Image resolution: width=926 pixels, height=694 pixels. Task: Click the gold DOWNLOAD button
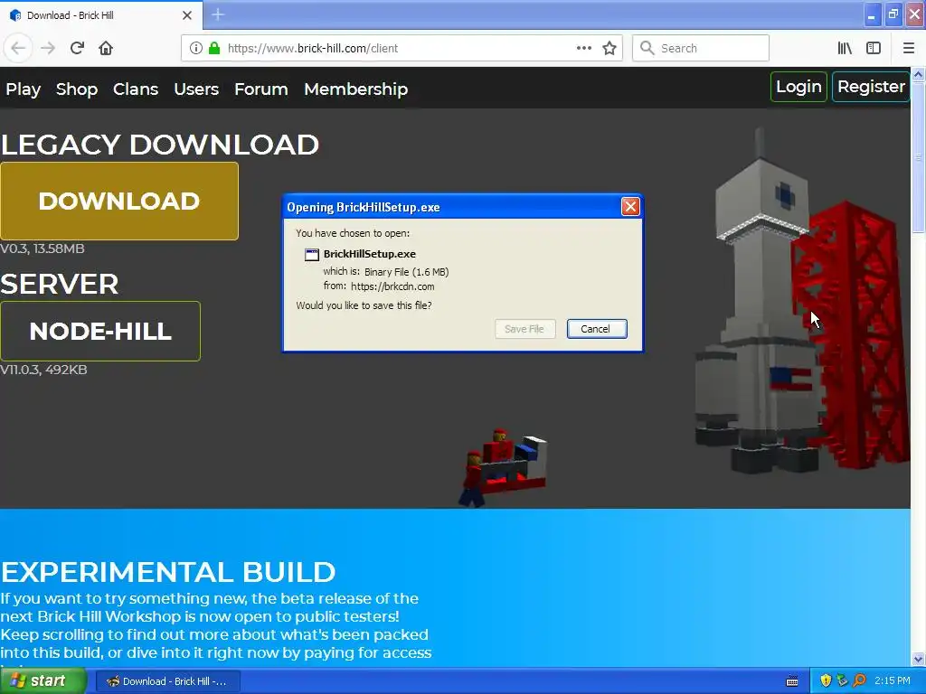point(119,202)
